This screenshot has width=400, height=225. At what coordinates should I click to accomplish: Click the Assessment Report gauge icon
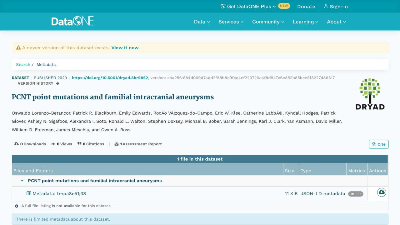click(117, 144)
